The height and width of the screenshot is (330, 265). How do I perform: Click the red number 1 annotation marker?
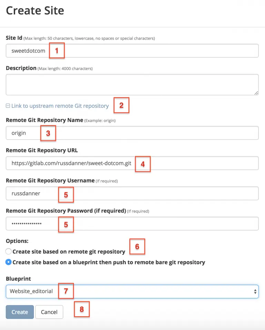tap(57, 51)
